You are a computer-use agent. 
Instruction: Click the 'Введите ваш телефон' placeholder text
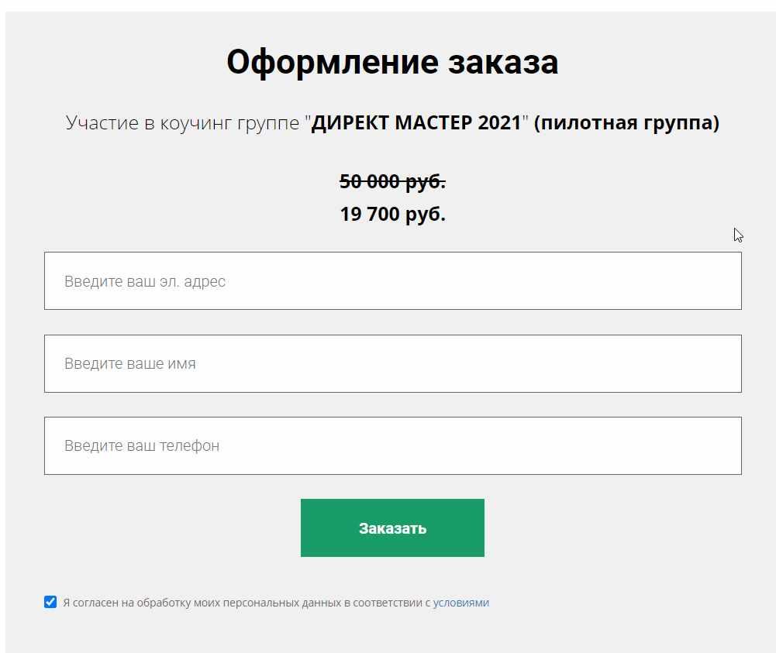pyautogui.click(x=142, y=446)
